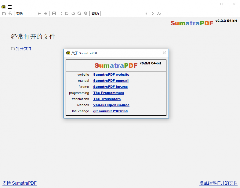Click the 支持 SumatraPDF link
Image resolution: width=240 pixels, height=188 pixels.
tap(19, 183)
